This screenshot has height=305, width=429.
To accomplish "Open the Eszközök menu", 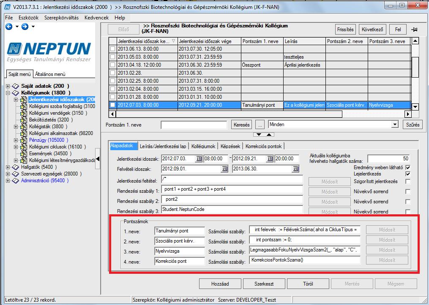I will (29, 18).
